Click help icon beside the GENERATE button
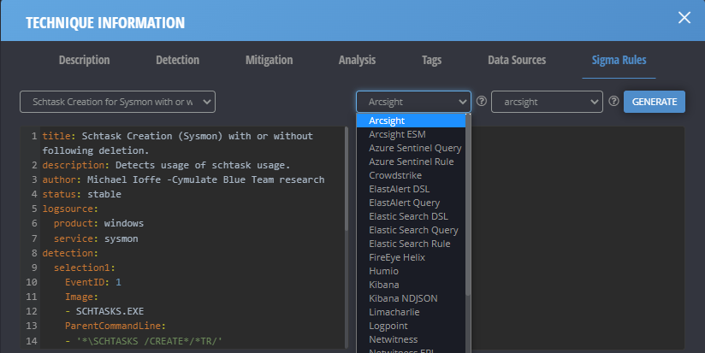 (613, 101)
